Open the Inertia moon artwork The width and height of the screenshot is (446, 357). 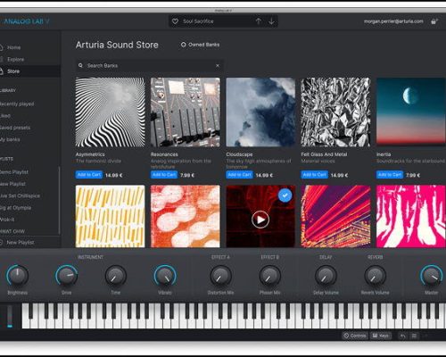click(x=411, y=112)
